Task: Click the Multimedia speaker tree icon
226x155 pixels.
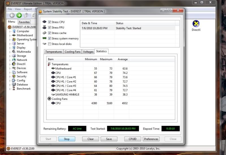Action: pyautogui.click(x=14, y=51)
